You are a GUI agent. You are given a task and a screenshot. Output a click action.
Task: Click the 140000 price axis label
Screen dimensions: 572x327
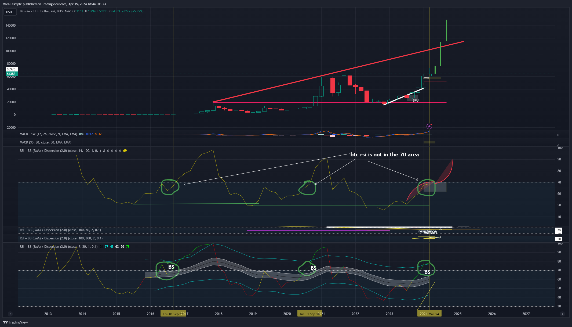10,26
